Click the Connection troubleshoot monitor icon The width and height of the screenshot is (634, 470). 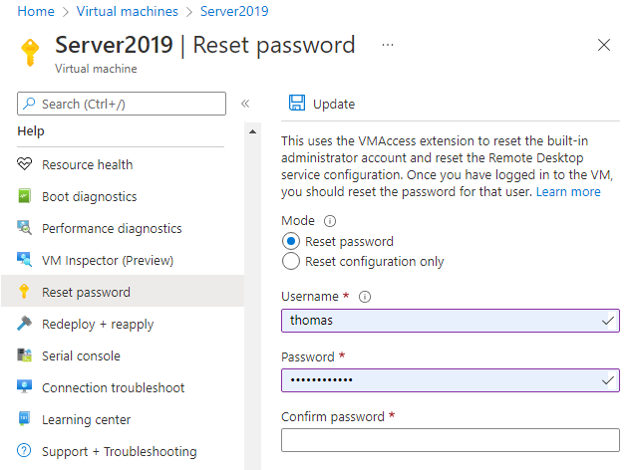click(25, 387)
